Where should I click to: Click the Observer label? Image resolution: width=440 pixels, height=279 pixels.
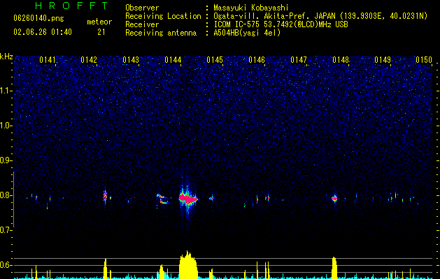pos(142,8)
